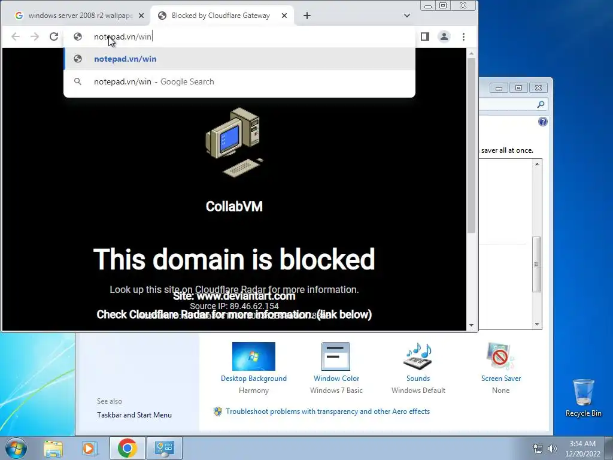Click the Personalization search magnifier icon
This screenshot has width=613, height=460.
(x=541, y=104)
